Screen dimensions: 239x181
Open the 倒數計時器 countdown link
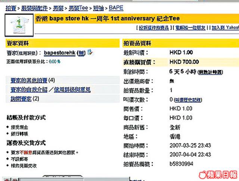click(x=210, y=72)
